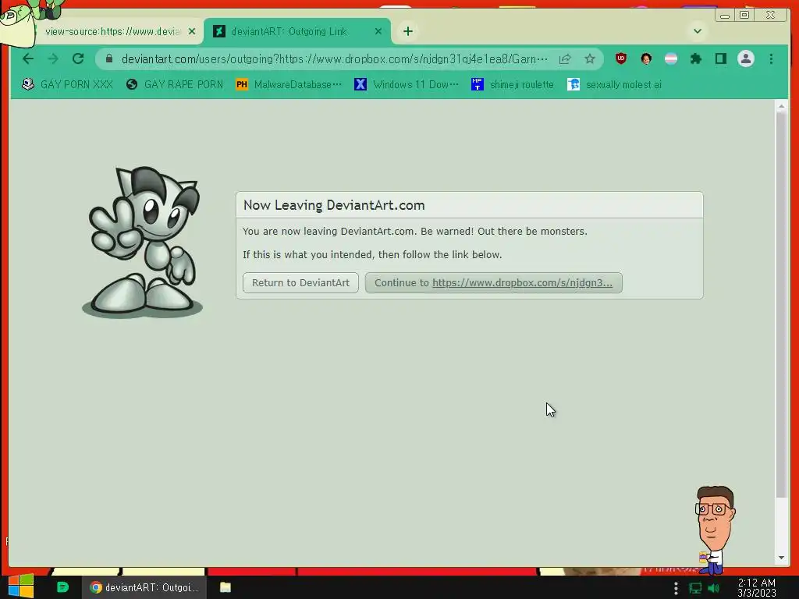Expand the tab search chevron
Viewport: 799px width, 599px height.
698,31
